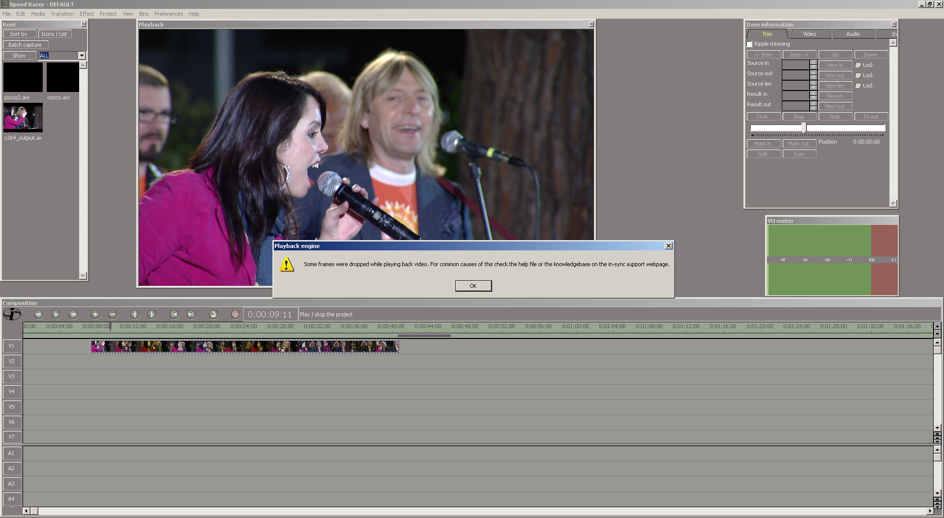Image resolution: width=944 pixels, height=518 pixels.
Task: Close the Playback engine dialog
Action: click(668, 246)
